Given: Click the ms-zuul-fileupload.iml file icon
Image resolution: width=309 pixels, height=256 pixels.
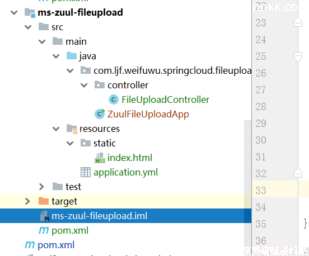Looking at the screenshot, I should (44, 216).
